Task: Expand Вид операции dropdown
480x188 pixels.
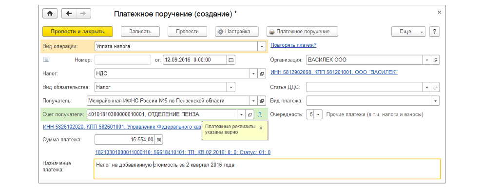Action: point(262,47)
